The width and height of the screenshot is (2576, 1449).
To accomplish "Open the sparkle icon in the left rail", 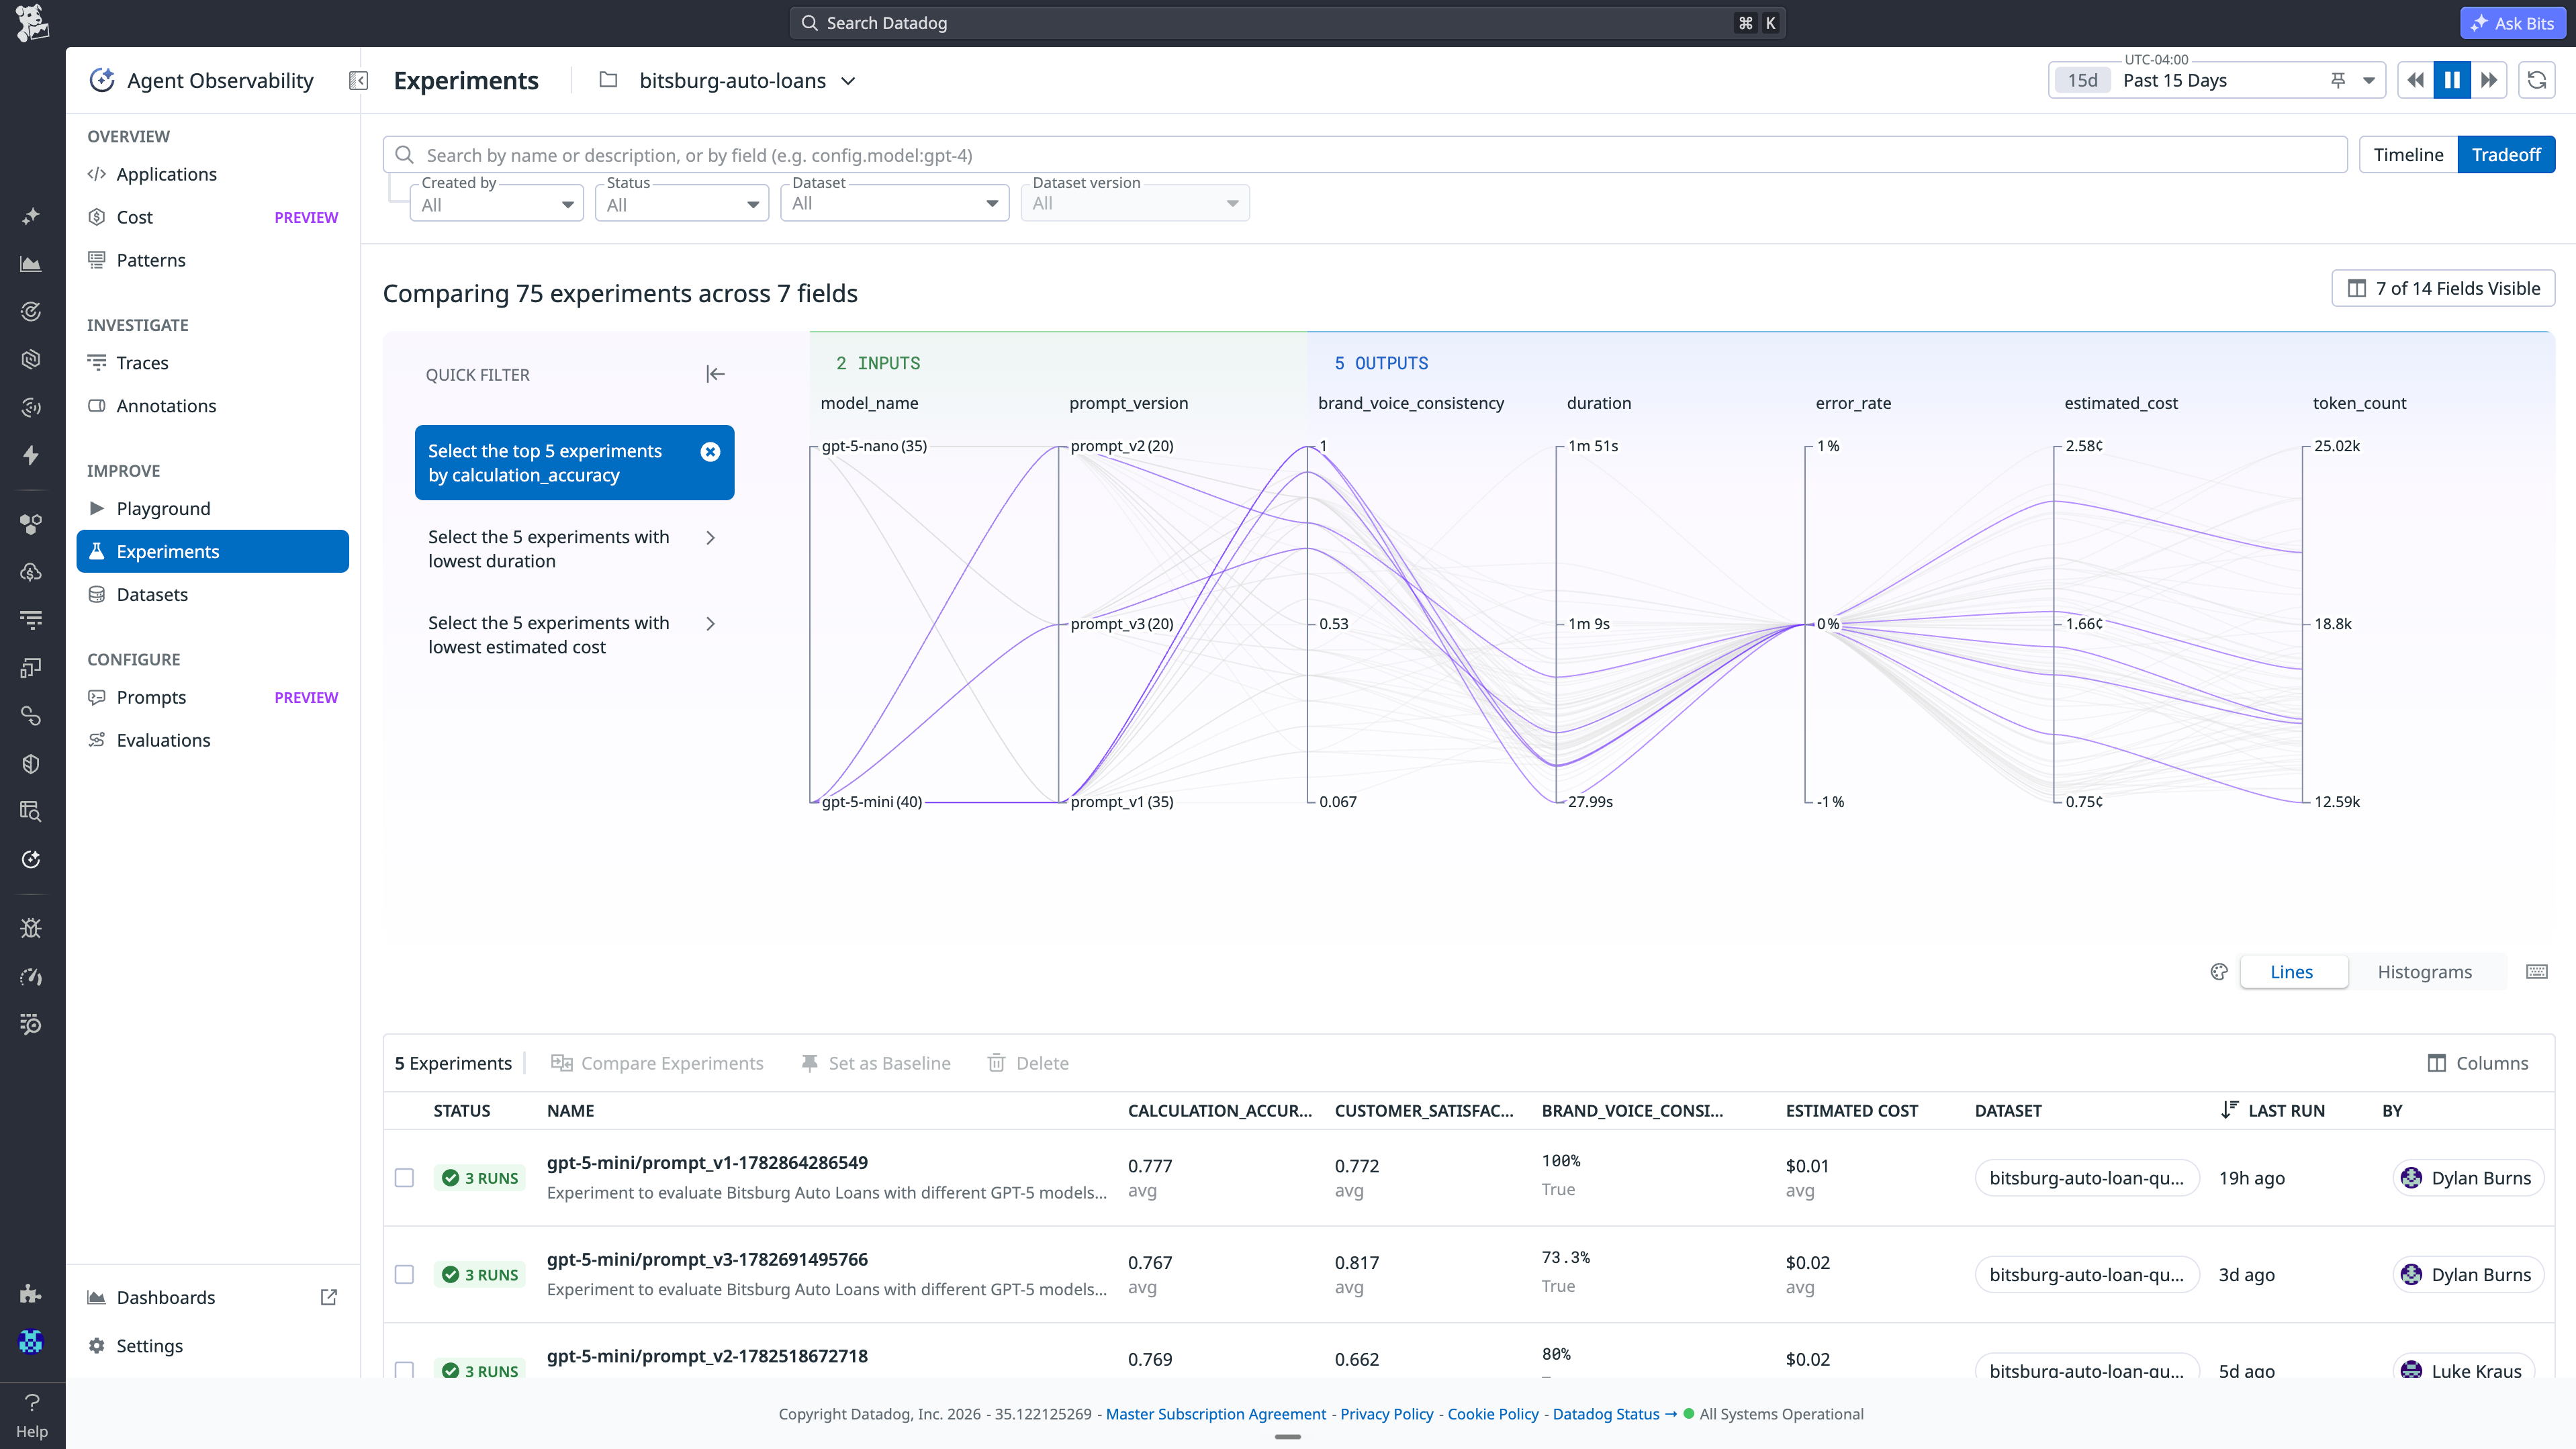I will pos(31,215).
